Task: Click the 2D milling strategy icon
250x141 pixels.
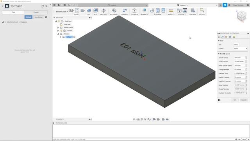Action: click(x=89, y=11)
